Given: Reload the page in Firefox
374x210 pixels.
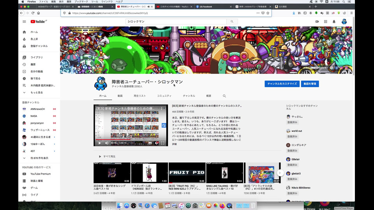Looking at the screenshot, I should (33, 13).
